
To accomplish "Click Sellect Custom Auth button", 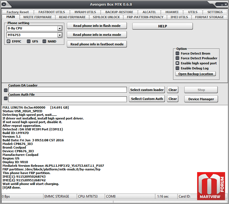I will pyautogui.click(x=147, y=99).
